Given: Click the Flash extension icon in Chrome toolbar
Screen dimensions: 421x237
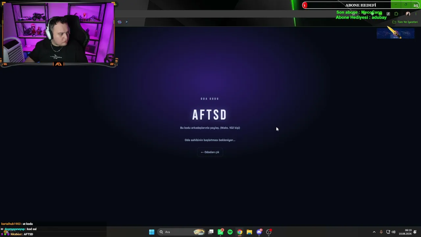Looking at the screenshot, I should [388, 14].
